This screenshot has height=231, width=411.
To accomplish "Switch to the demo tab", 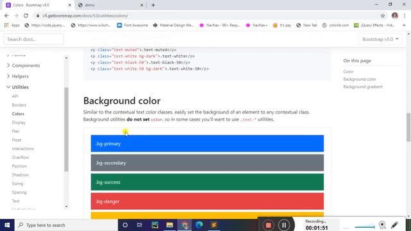I will [x=110, y=5].
